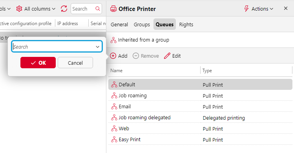Click the magnifier icon in the search box
The width and height of the screenshot is (294, 153).
pyautogui.click(x=97, y=9)
